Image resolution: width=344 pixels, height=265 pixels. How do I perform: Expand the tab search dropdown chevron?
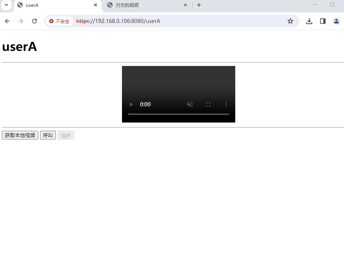tap(6, 5)
